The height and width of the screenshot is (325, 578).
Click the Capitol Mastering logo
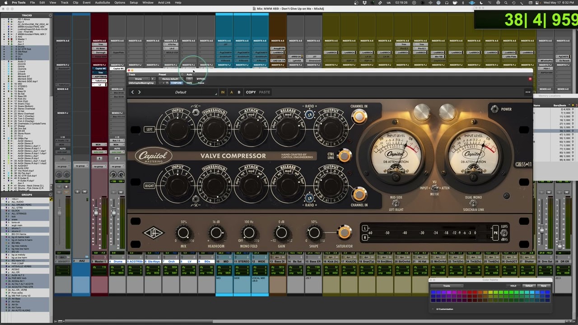point(154,156)
